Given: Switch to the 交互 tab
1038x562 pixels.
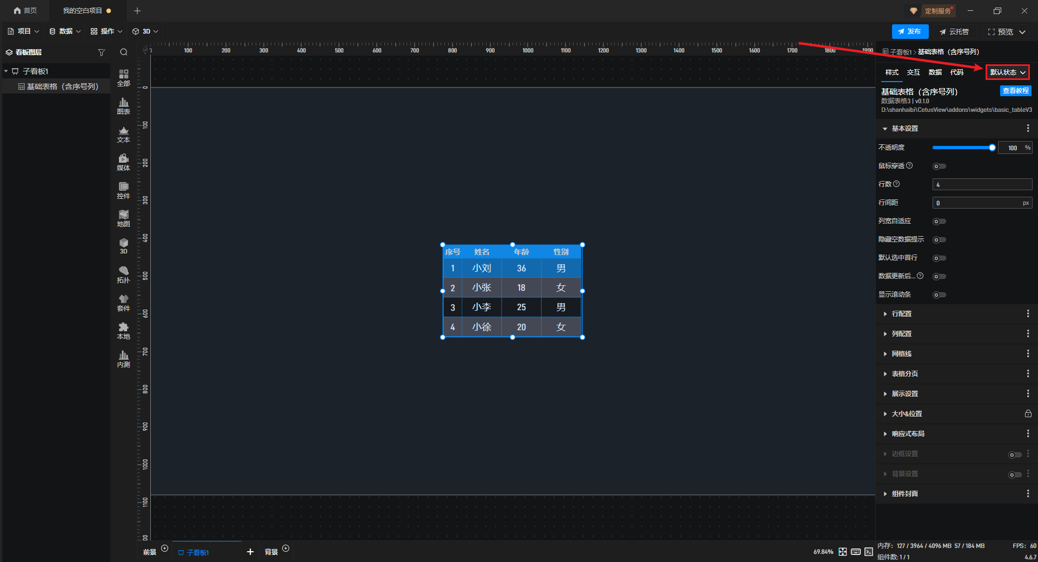Looking at the screenshot, I should tap(913, 72).
